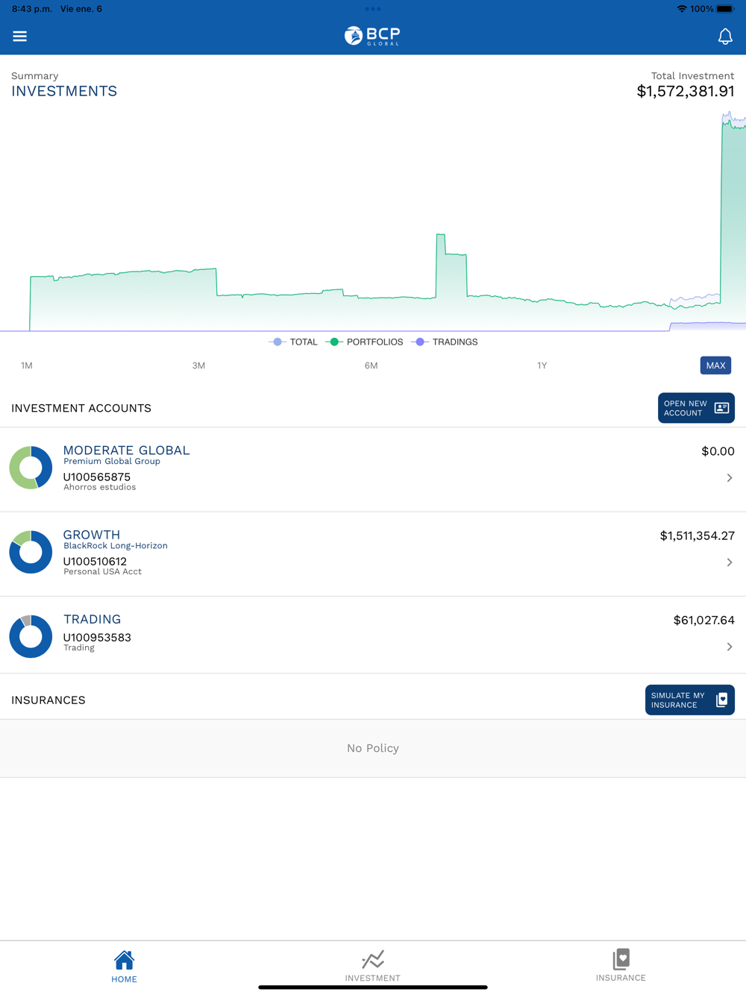Select the 3M time range
Viewport: 746px width, 995px height.
click(198, 365)
